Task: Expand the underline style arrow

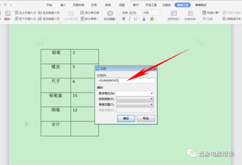Action: point(139,19)
